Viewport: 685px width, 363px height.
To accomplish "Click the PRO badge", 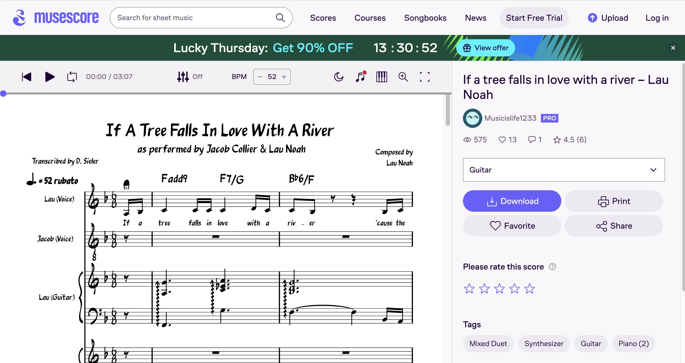I will point(549,118).
